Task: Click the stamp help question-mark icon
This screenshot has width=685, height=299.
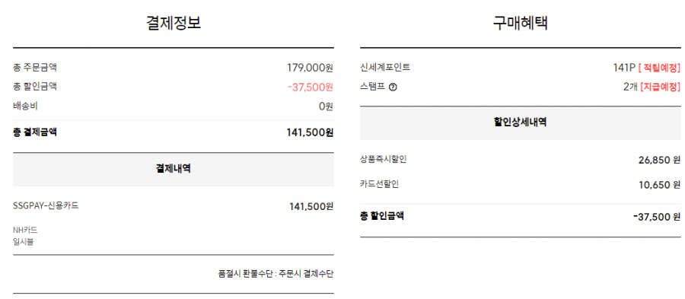Action: pos(393,87)
